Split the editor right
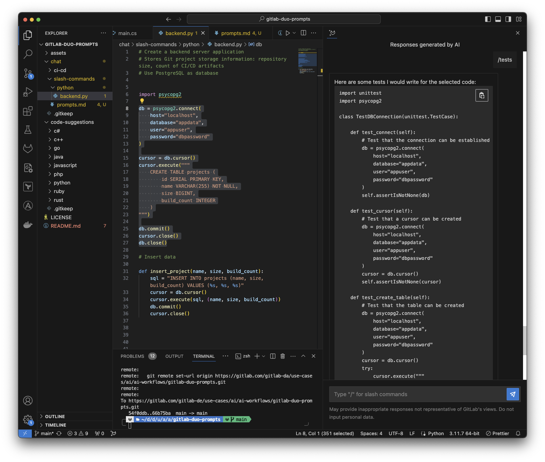This screenshot has height=462, width=545. coord(303,33)
